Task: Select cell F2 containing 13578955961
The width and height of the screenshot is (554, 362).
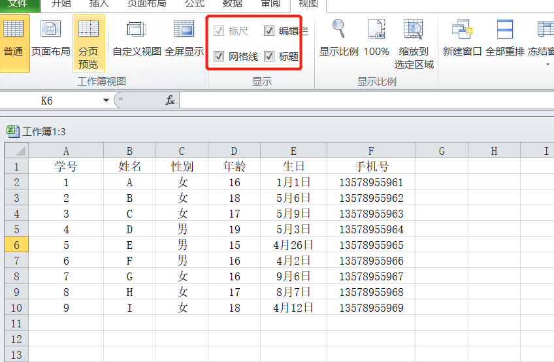Action: tap(371, 182)
